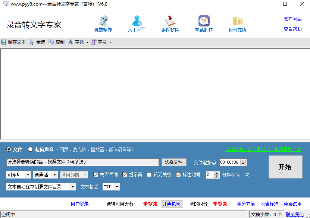Open the 字幕制作 subtitle icon
This screenshot has height=218, width=310.
(x=204, y=21)
